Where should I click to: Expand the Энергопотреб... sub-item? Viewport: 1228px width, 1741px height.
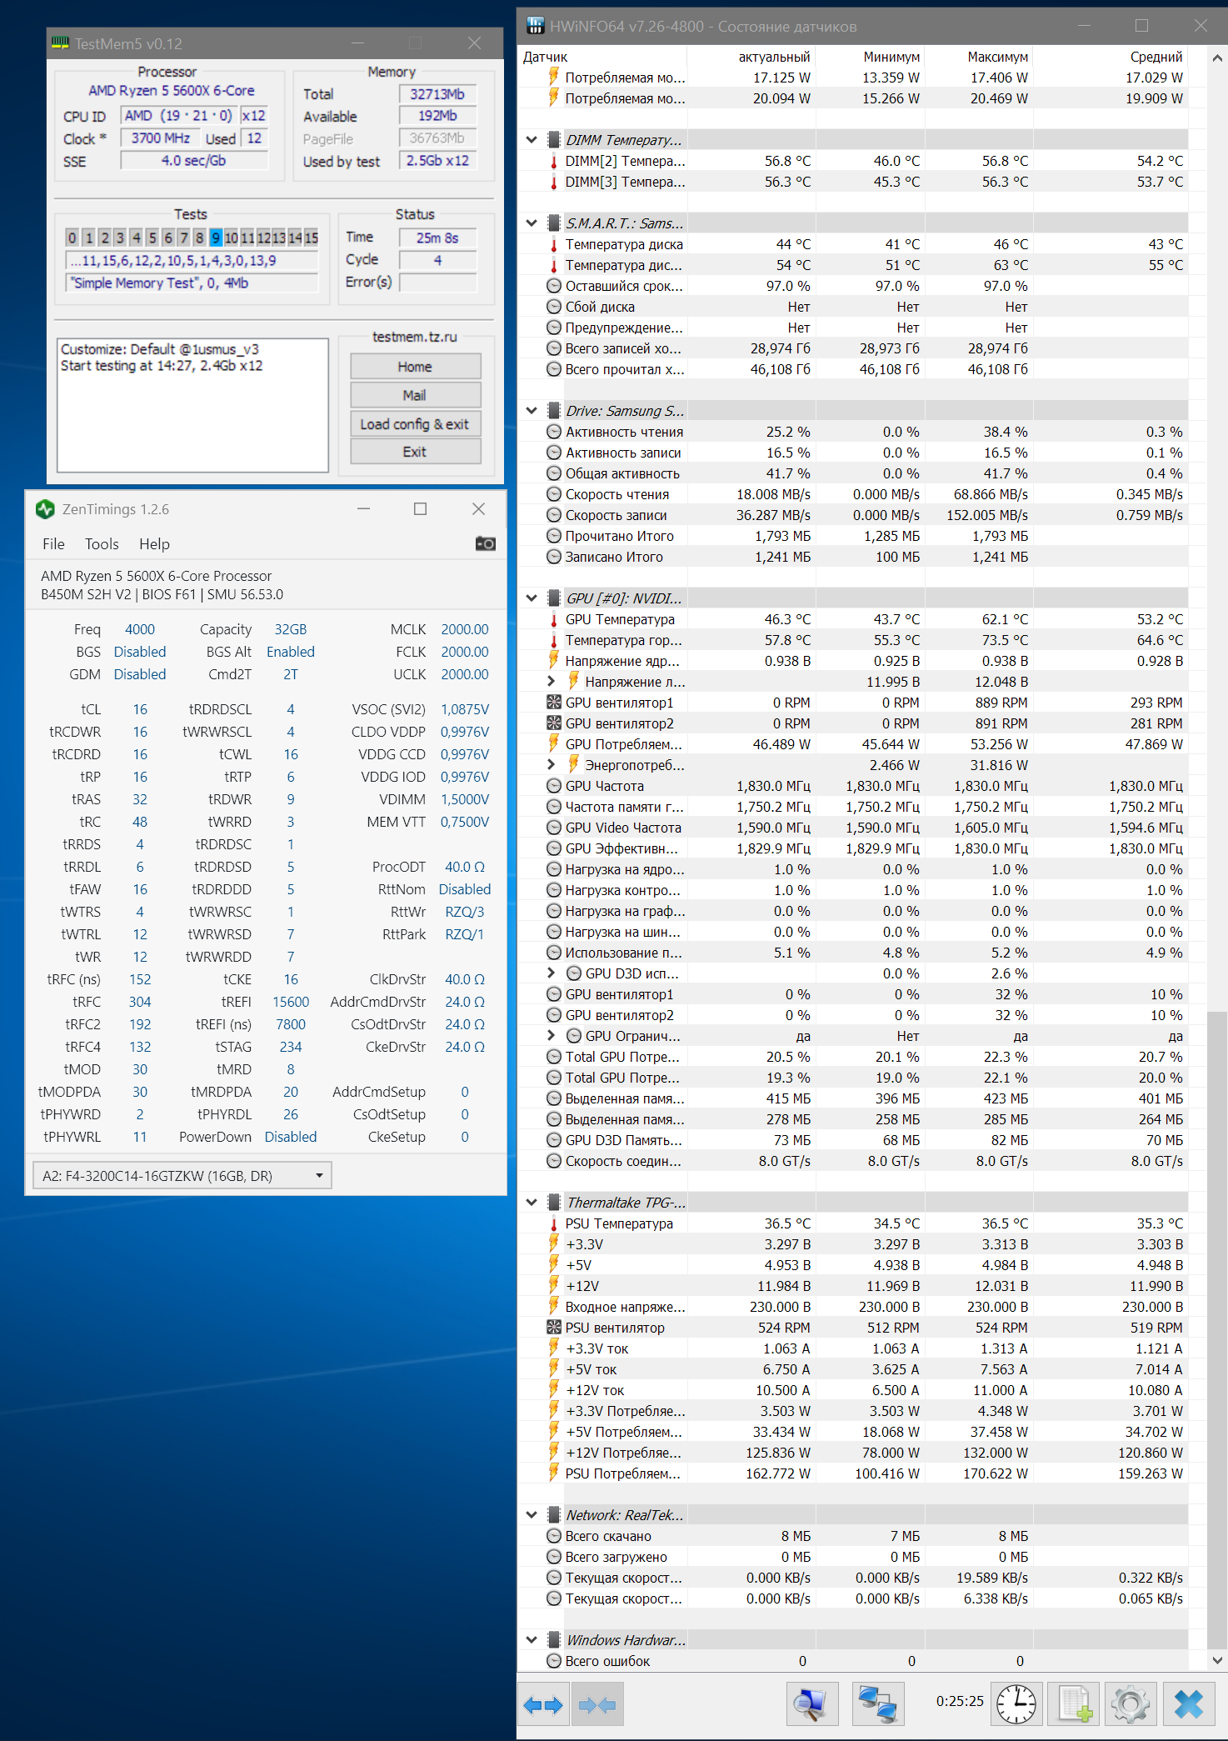tap(551, 765)
